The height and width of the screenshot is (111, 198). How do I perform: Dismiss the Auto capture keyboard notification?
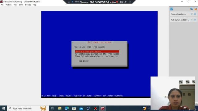pos(195,20)
